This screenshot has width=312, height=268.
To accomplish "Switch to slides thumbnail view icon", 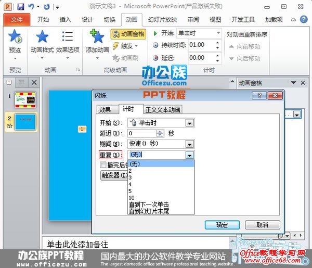I will [9, 82].
